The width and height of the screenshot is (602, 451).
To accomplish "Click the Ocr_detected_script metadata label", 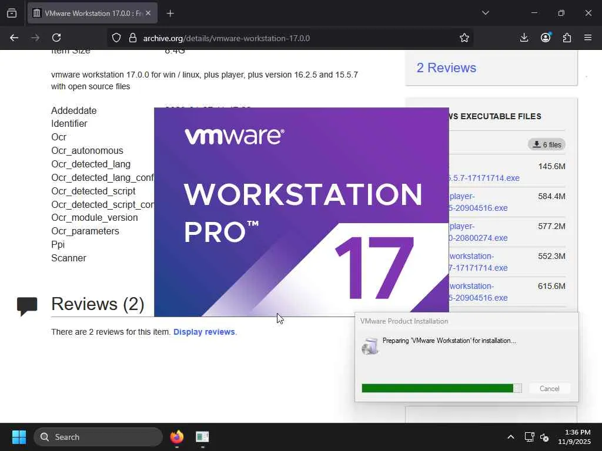I will tap(93, 191).
